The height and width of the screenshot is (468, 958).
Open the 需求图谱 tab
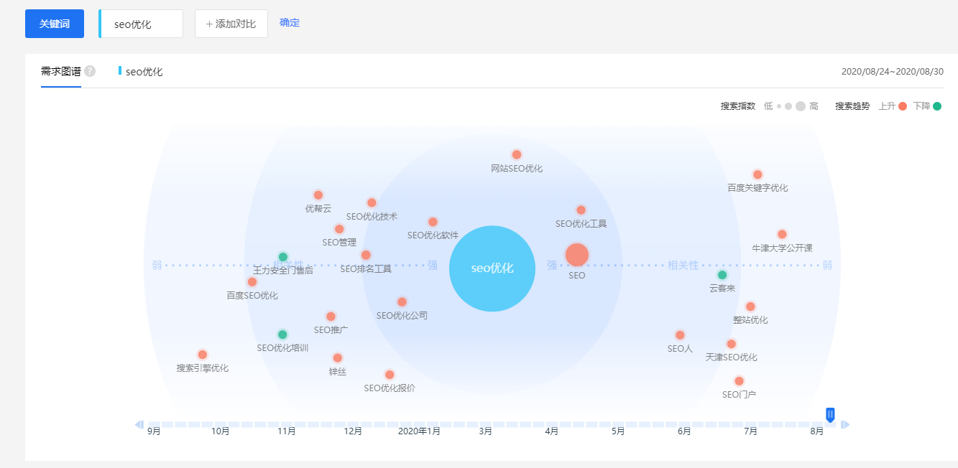tap(60, 71)
